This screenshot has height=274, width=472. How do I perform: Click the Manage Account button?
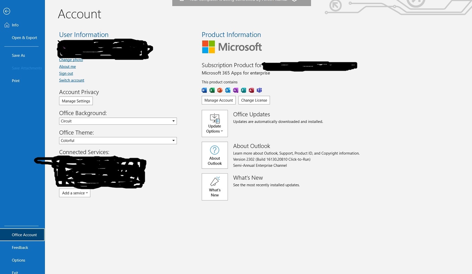[x=219, y=100]
